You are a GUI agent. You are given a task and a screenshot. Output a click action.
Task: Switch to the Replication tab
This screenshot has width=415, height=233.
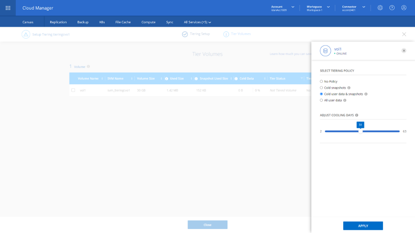pos(58,22)
